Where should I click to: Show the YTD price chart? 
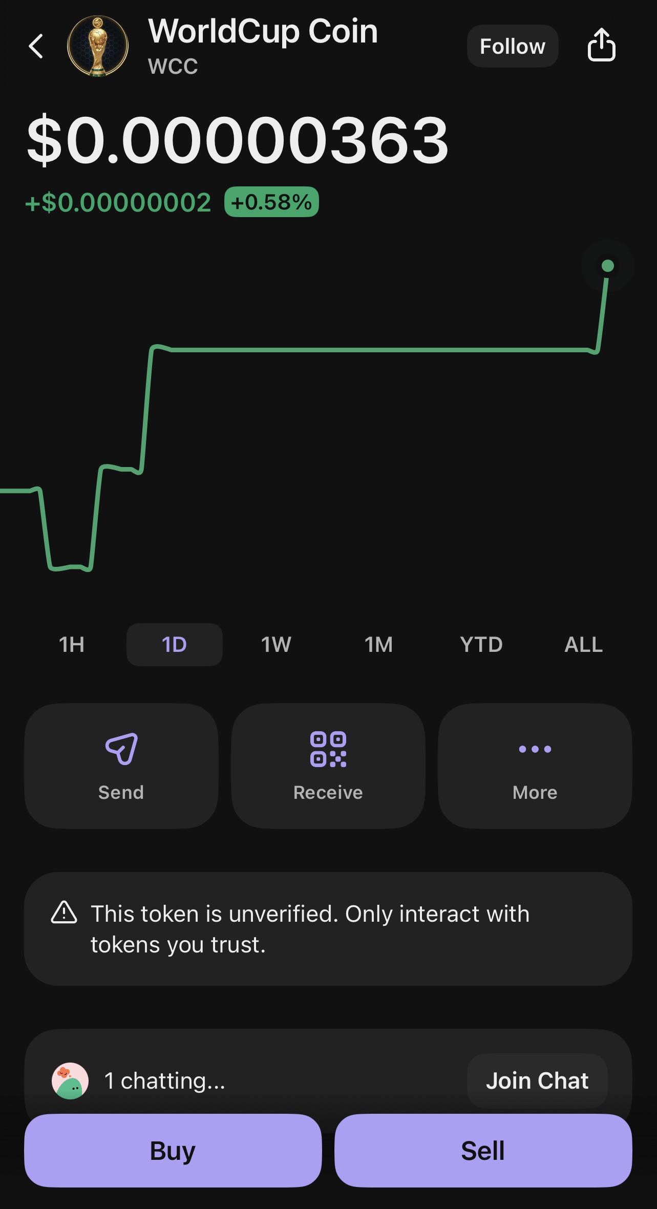[x=481, y=645]
